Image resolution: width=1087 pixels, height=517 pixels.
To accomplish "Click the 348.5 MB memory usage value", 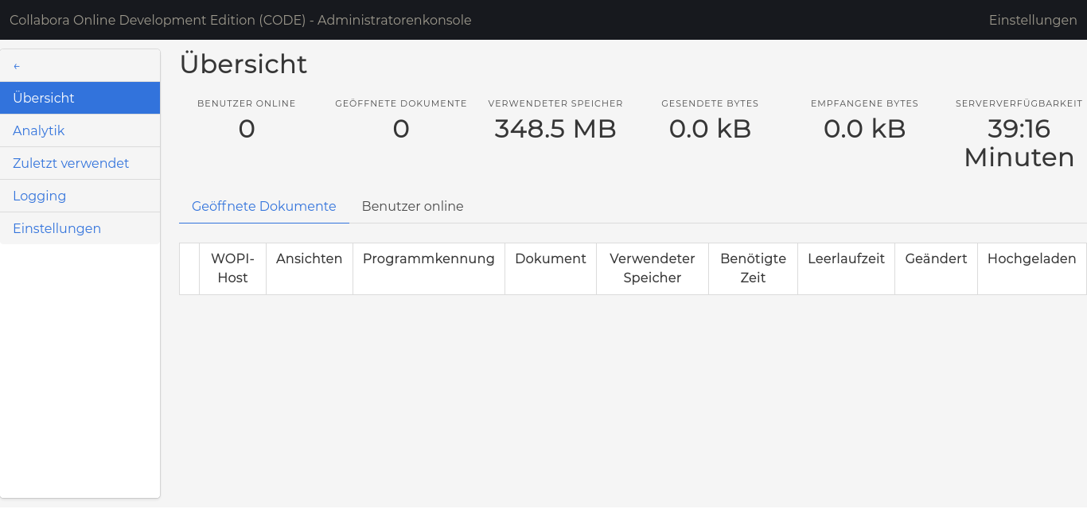I will tap(555, 129).
